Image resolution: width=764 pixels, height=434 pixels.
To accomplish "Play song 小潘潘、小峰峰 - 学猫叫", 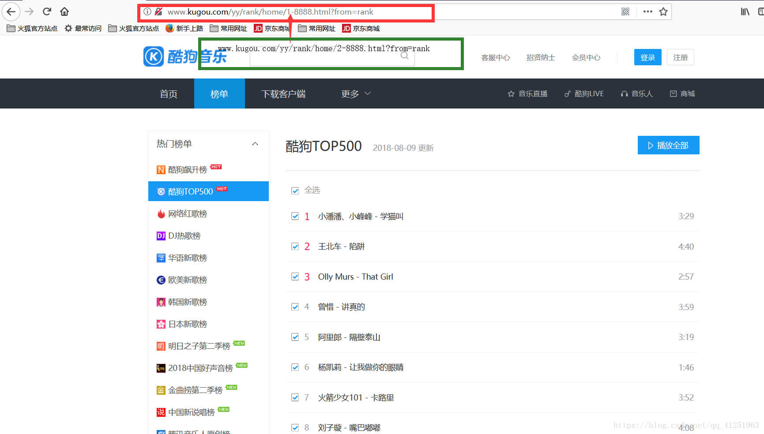I will (361, 216).
